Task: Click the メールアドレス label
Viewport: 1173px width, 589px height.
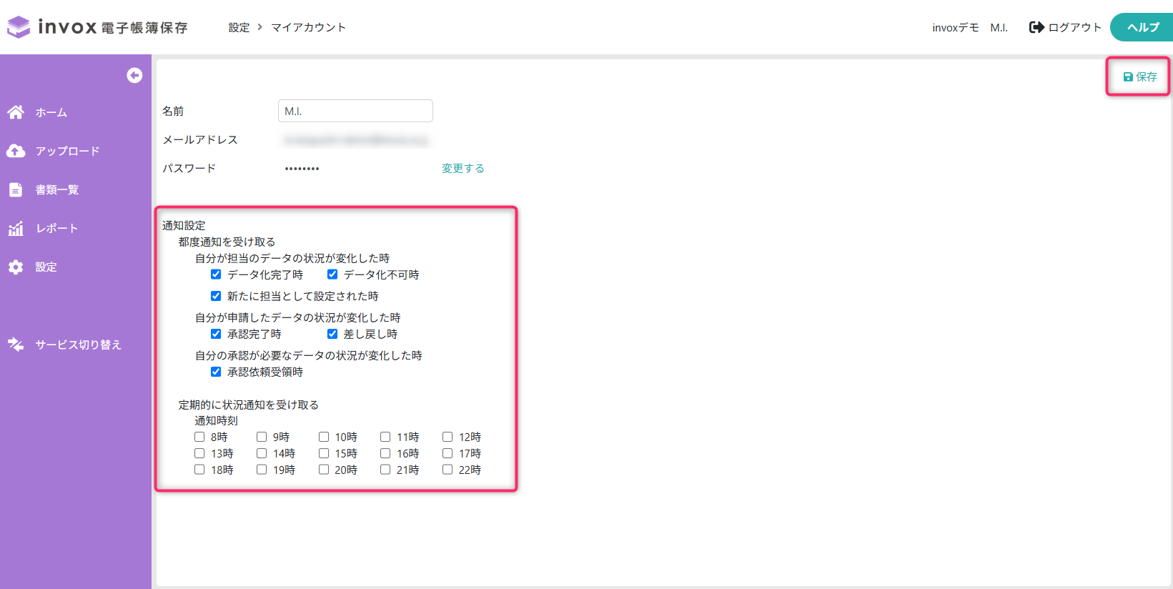Action: [200, 139]
